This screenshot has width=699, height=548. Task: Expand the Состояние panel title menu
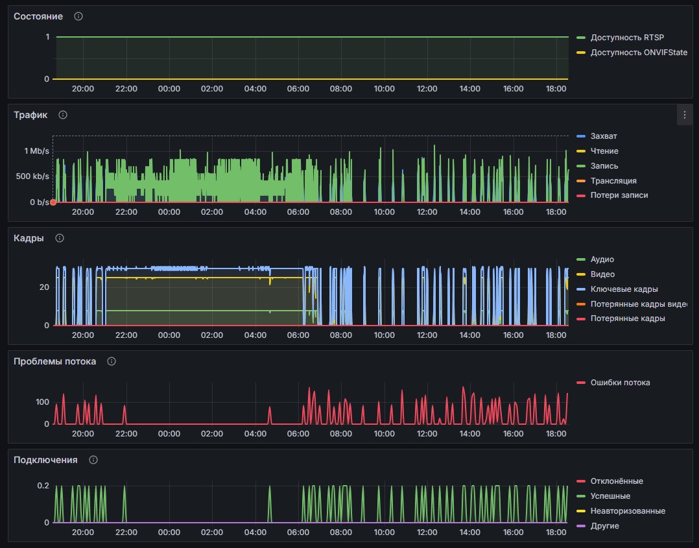tap(38, 16)
